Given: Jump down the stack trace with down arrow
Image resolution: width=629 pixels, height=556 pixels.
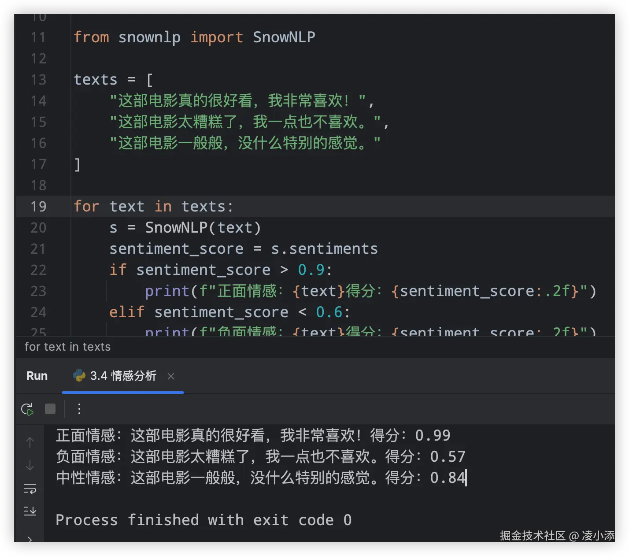Looking at the screenshot, I should (x=30, y=465).
